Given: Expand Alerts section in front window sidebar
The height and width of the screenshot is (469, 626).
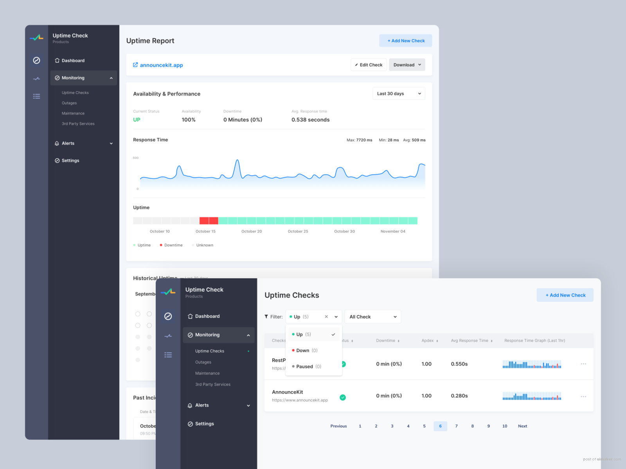Looking at the screenshot, I should (x=248, y=406).
